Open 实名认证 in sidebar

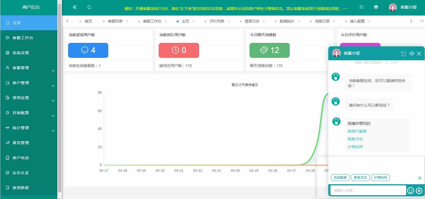tap(29, 173)
